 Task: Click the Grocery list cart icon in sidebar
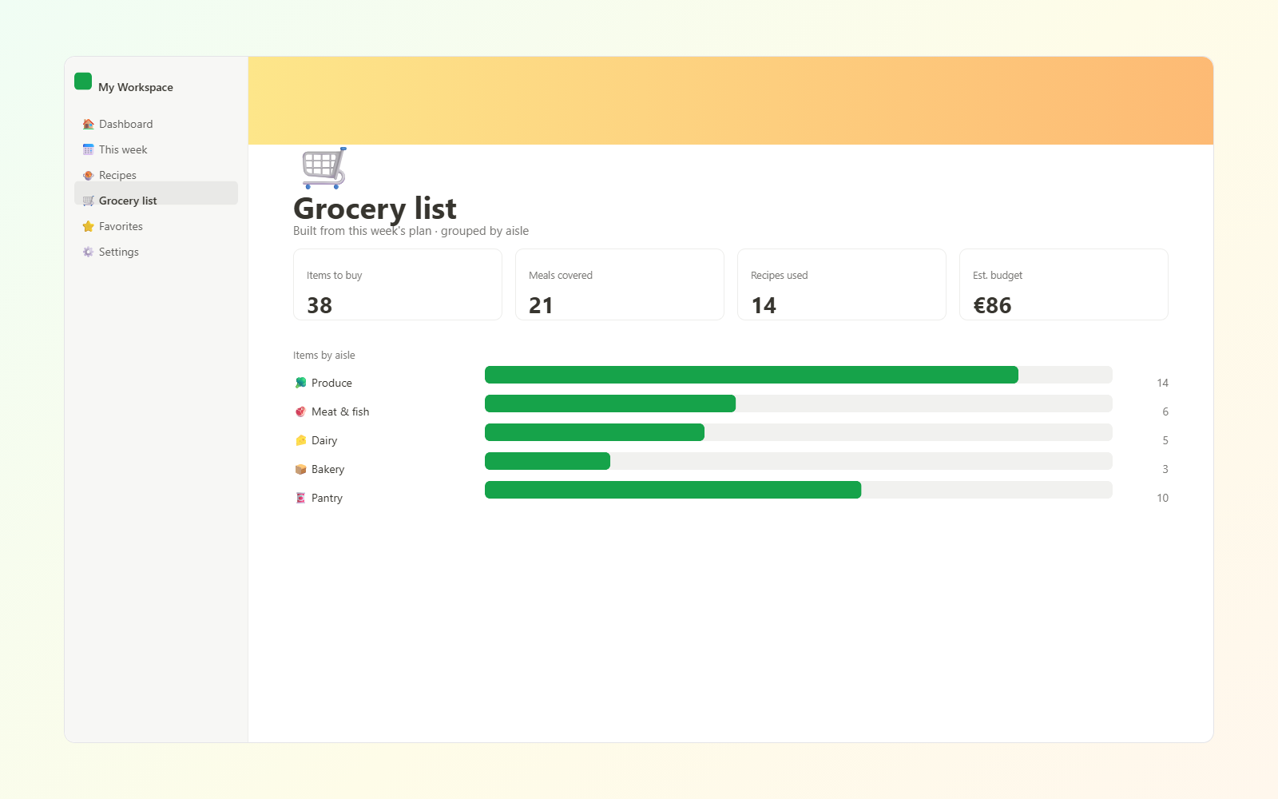(x=88, y=201)
